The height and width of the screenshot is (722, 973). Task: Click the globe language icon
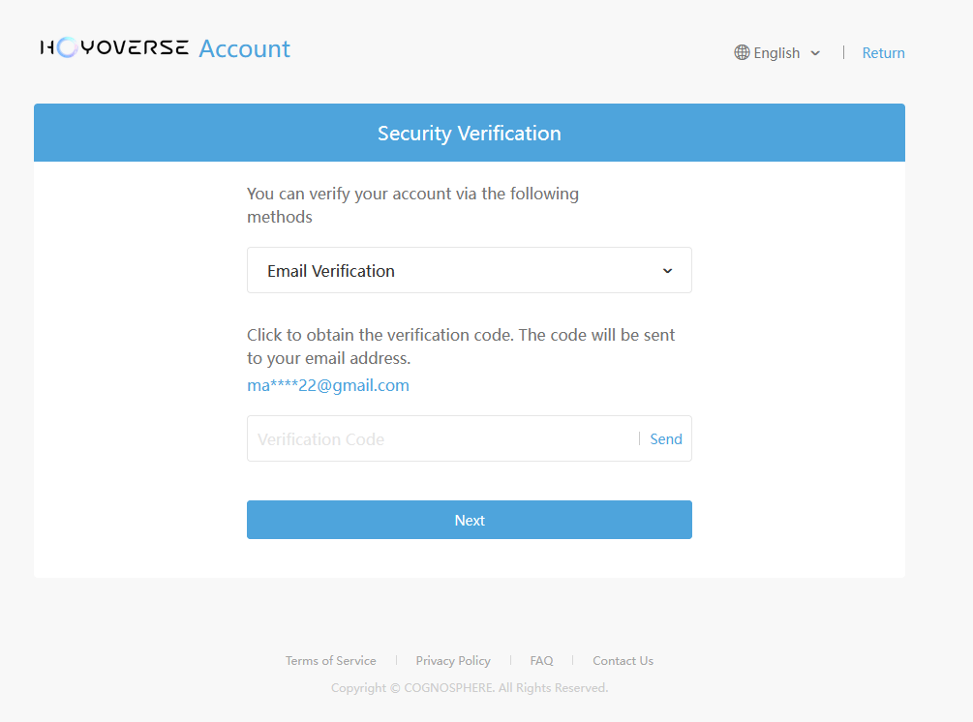coord(742,53)
